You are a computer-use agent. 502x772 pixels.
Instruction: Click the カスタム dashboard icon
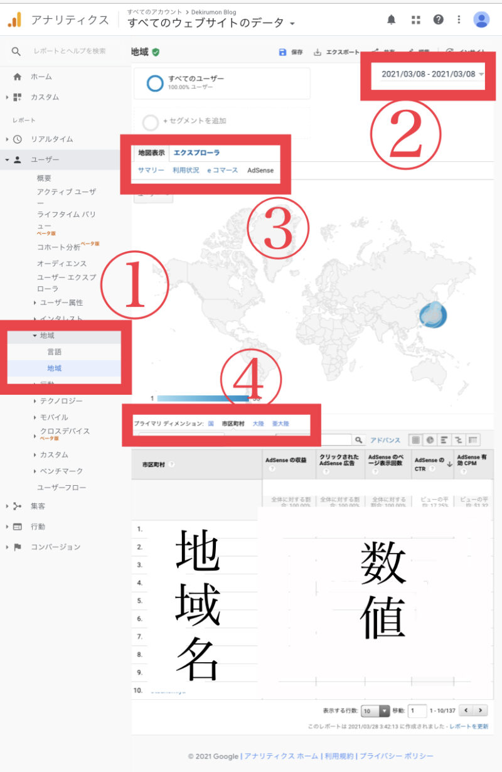(x=17, y=97)
